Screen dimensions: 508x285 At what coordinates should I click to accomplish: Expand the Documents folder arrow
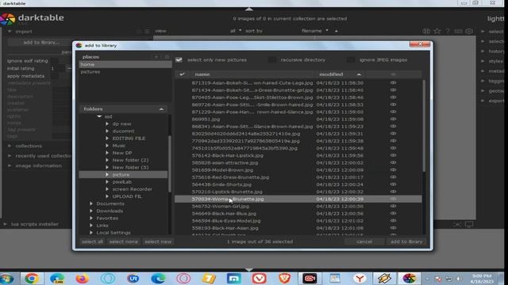[91, 203]
